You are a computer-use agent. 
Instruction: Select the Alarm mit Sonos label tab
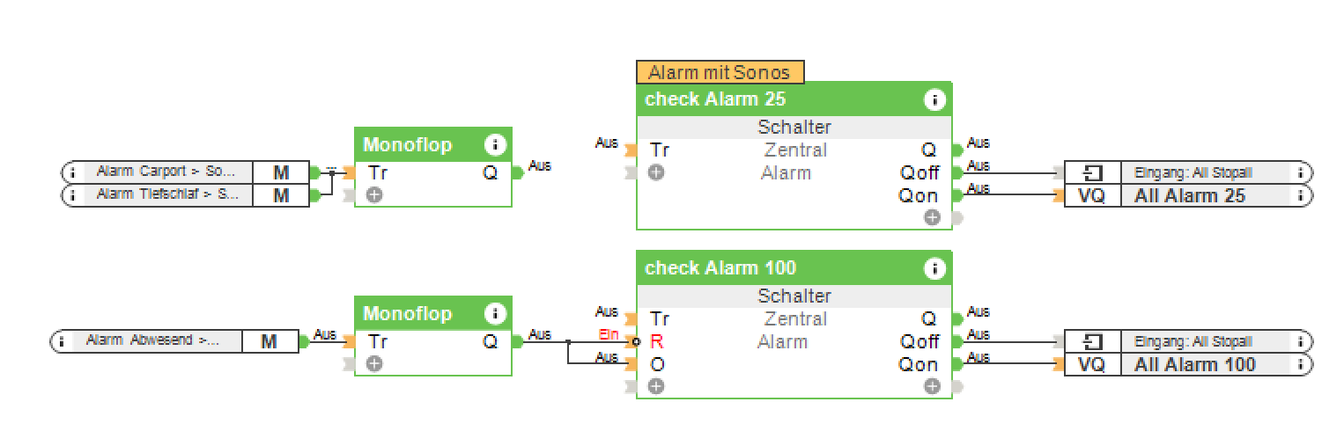pyautogui.click(x=720, y=72)
